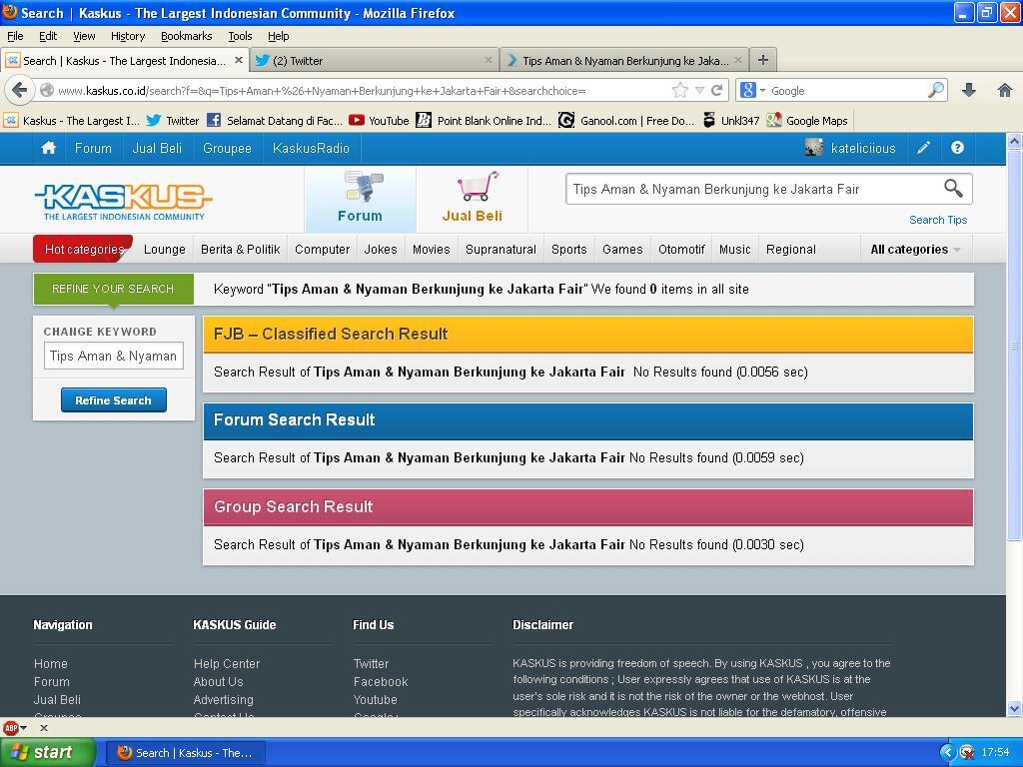Open the History menu
The image size is (1023, 767).
[127, 36]
